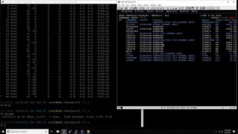Show hidden system tray icons chevron
Image resolution: width=238 pixels, height=134 pixels.
216,131
